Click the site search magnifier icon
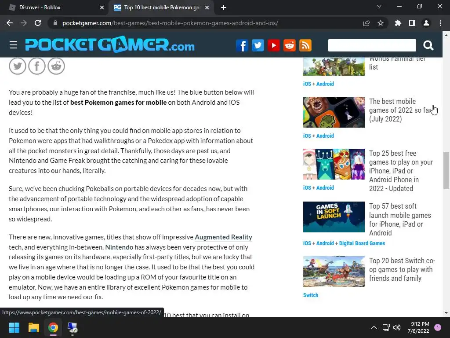Viewport: 450px width, 338px height. pyautogui.click(x=428, y=45)
